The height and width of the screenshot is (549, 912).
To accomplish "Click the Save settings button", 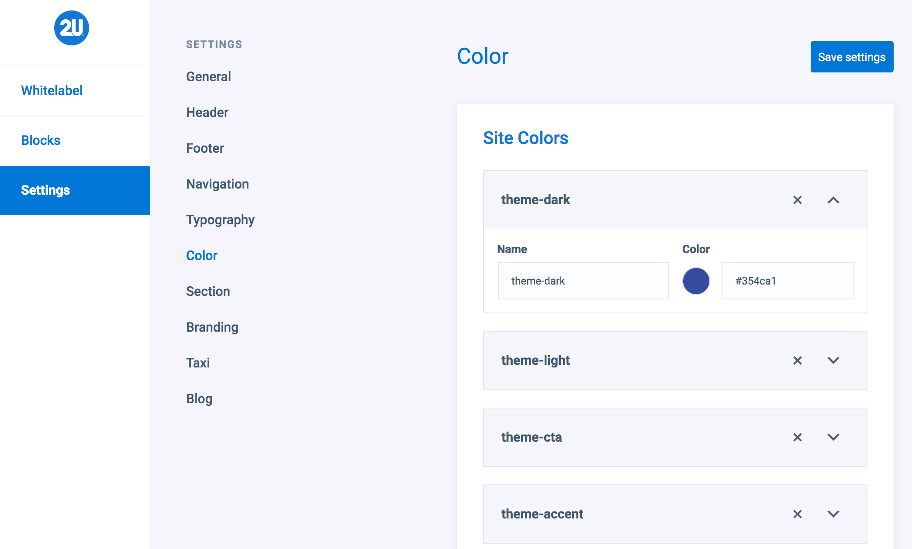I will 852,57.
